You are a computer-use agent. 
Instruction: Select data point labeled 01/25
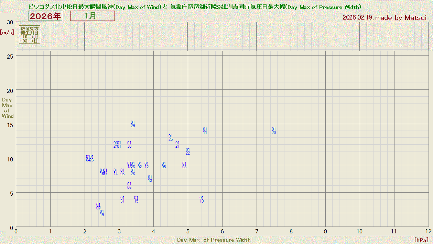(x=171, y=138)
